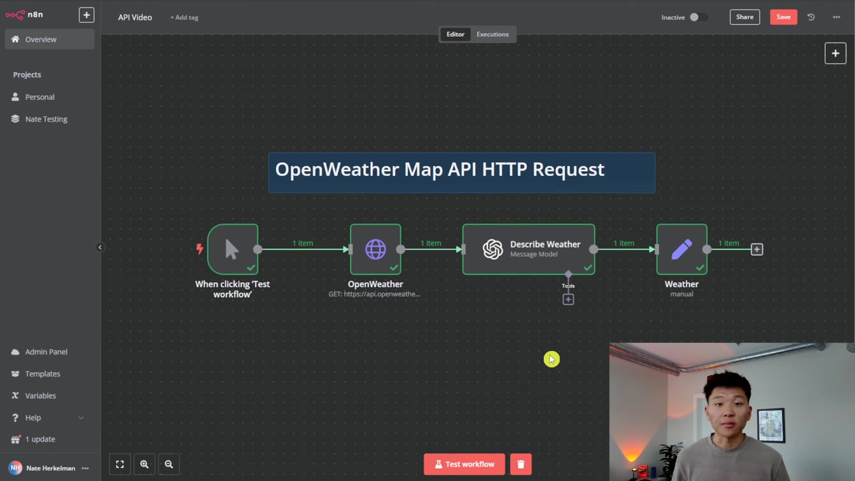
Task: Toggle the Inactive workflow switch
Action: [x=699, y=17]
